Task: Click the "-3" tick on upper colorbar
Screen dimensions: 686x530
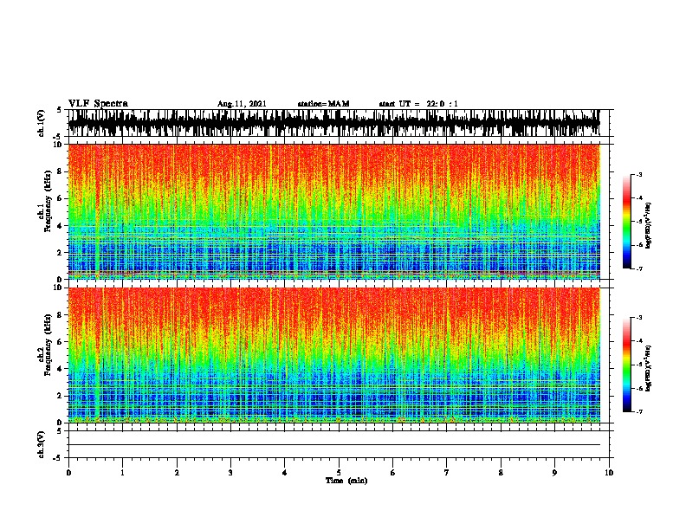Action: pyautogui.click(x=638, y=174)
